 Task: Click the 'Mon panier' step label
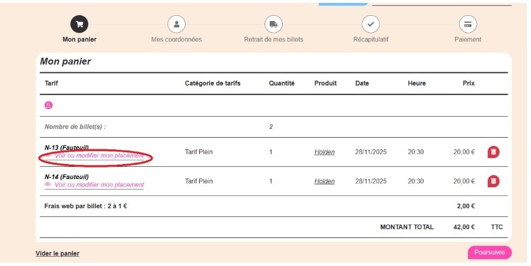point(79,40)
